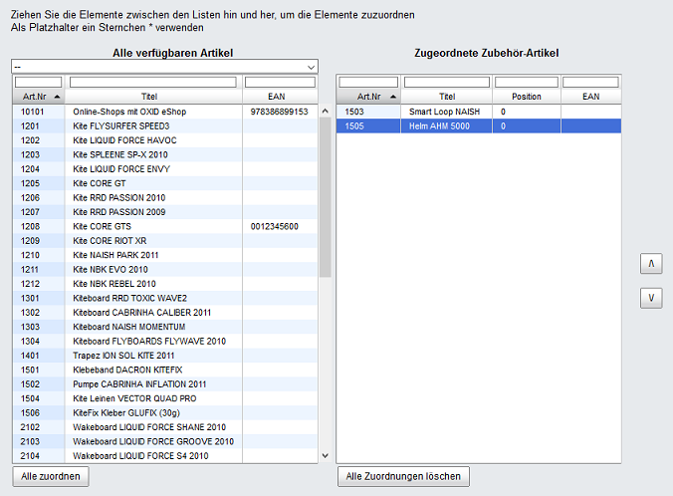Click Position column header in assigned list
This screenshot has height=496, width=673.
[x=526, y=97]
